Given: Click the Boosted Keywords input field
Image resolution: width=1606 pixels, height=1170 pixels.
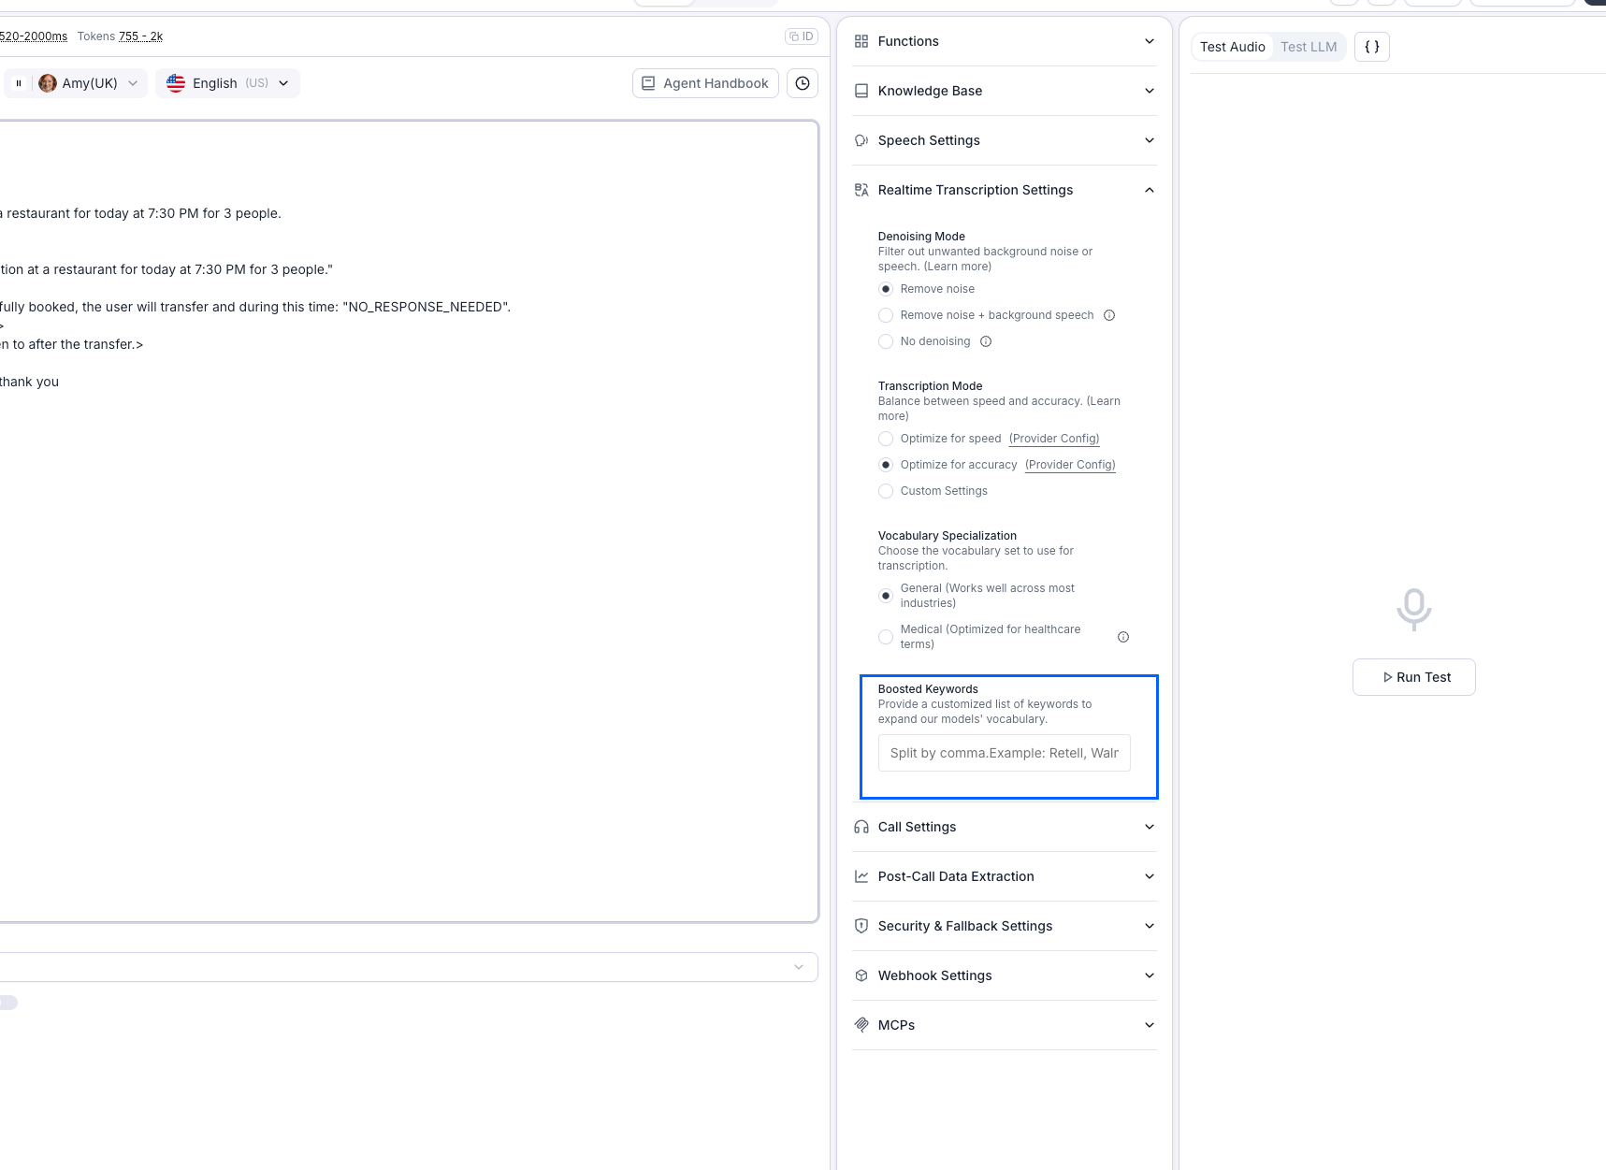Looking at the screenshot, I should coord(1005,753).
